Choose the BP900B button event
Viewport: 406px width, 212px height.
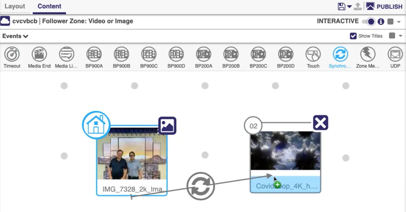click(x=122, y=54)
